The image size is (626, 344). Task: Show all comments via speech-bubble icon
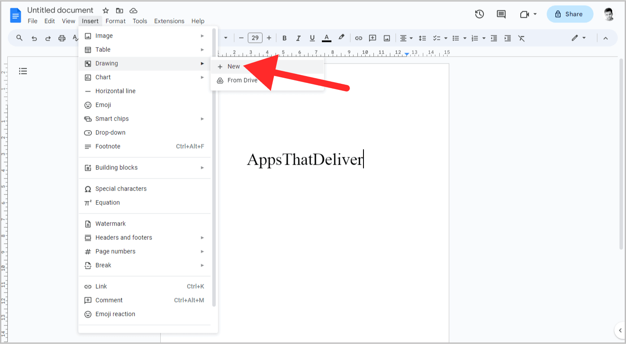pos(501,14)
